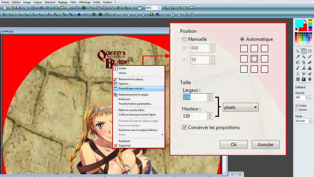Increase Largeur with the up stepper
314x177 pixels.
point(209,96)
